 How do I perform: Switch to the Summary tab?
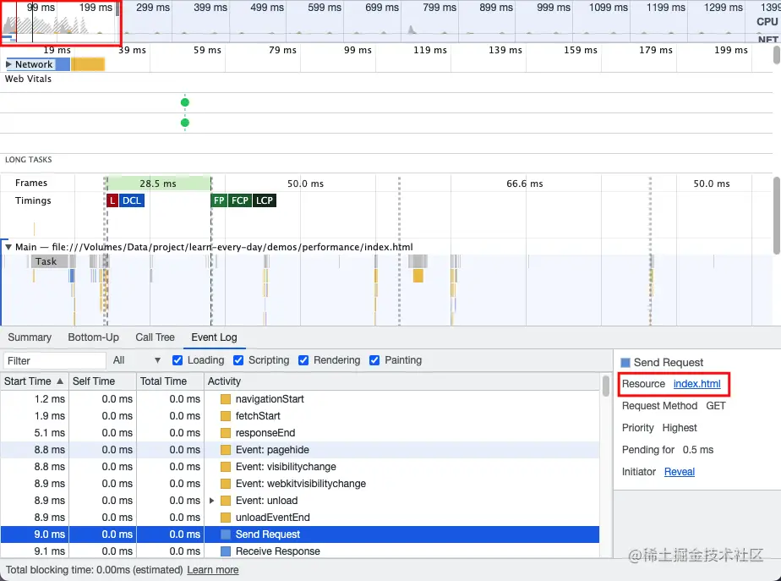(x=30, y=337)
